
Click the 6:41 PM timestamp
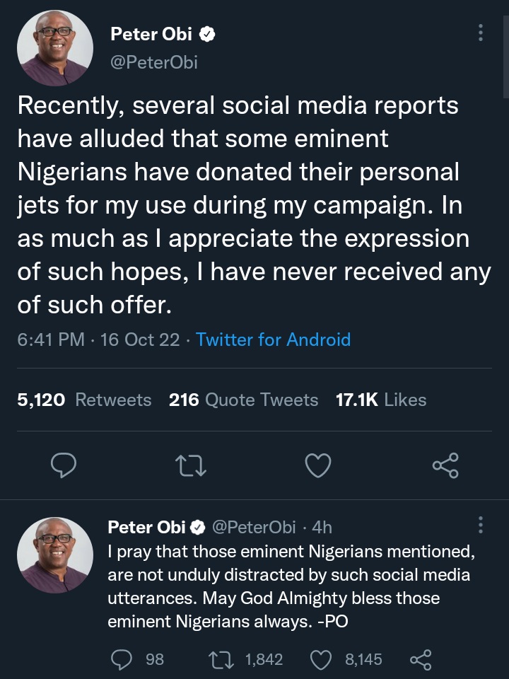click(51, 339)
